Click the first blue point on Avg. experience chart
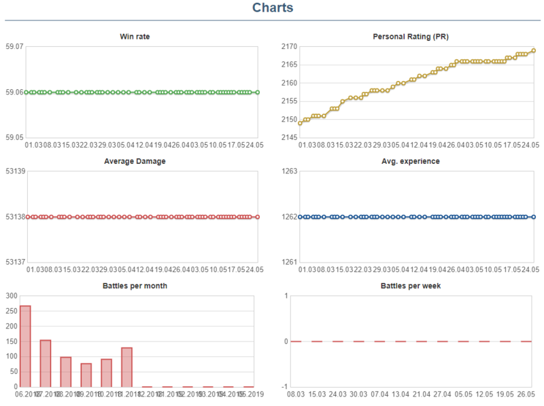 300,217
